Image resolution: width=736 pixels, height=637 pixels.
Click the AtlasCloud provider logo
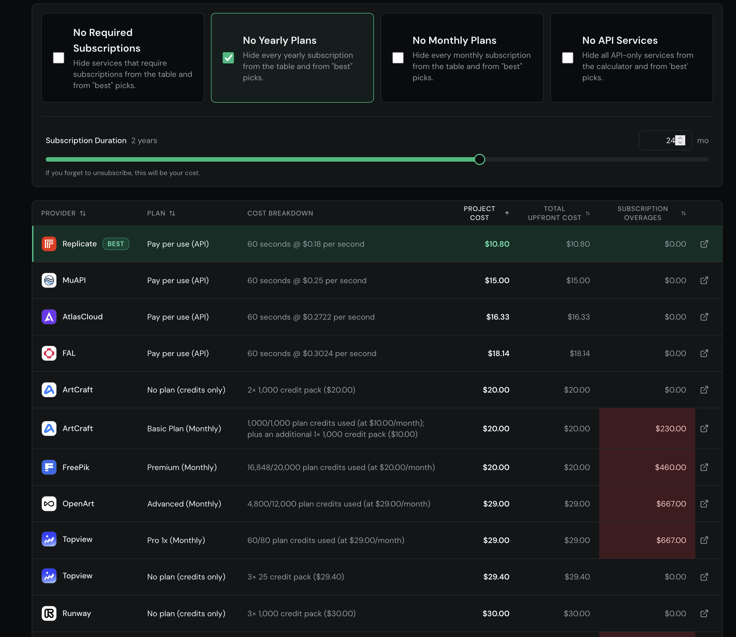pos(49,317)
